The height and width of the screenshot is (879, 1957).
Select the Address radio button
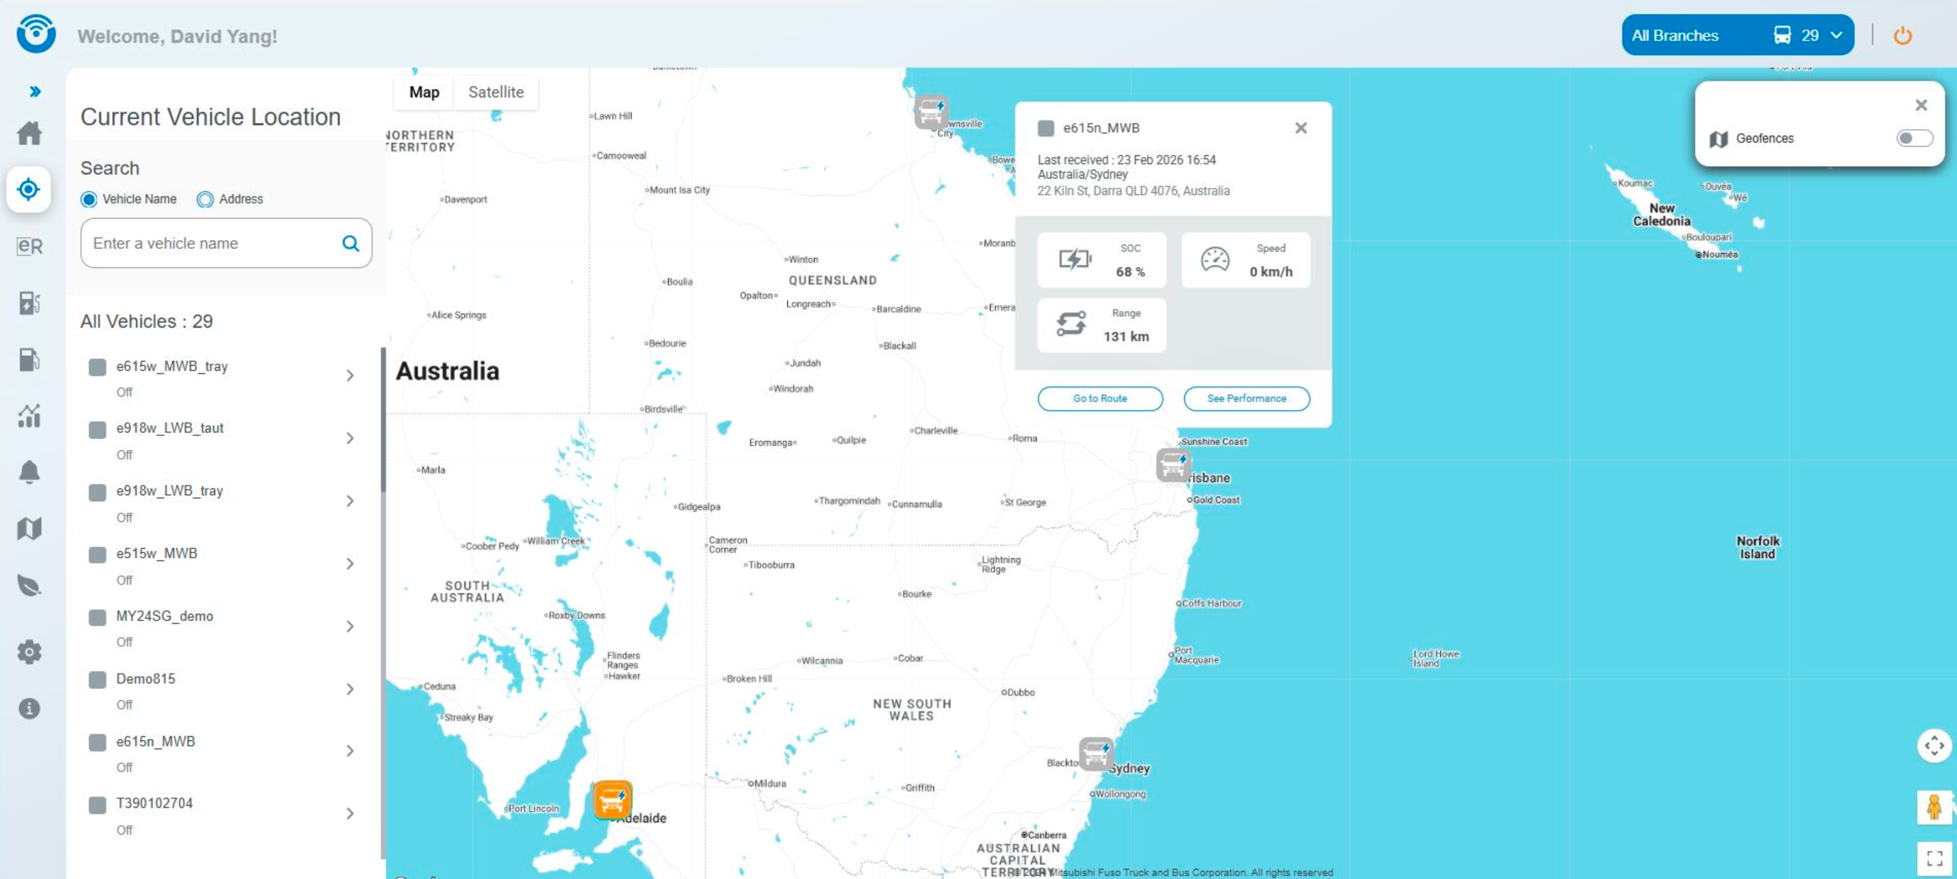point(205,199)
